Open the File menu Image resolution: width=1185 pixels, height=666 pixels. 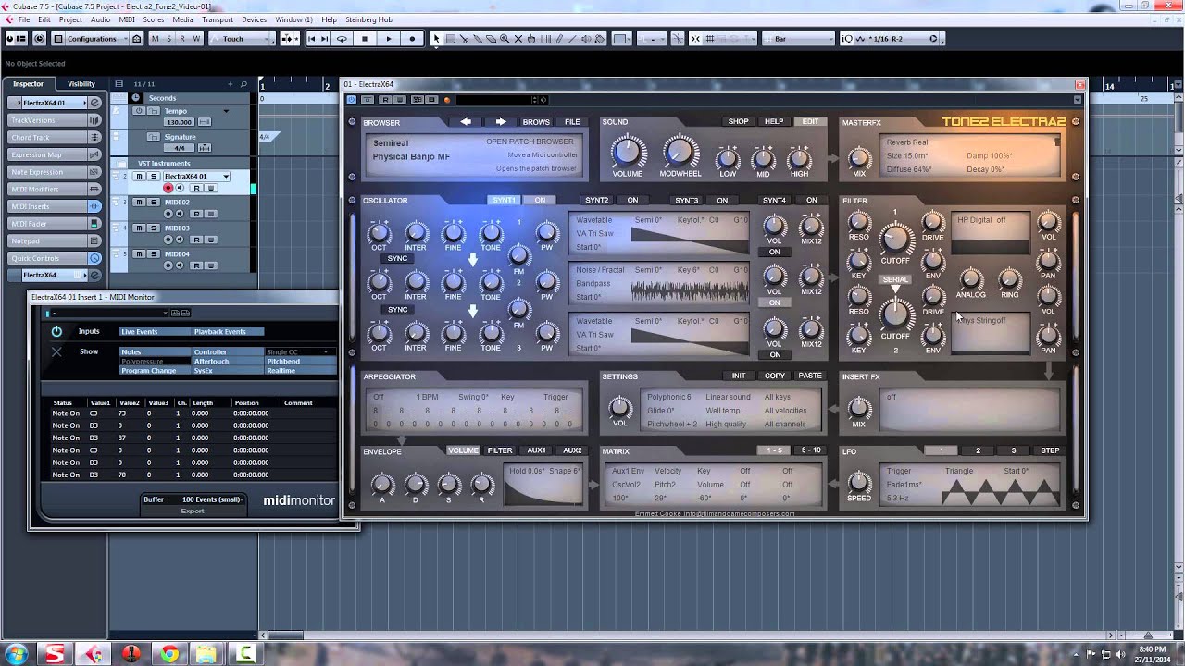click(23, 19)
